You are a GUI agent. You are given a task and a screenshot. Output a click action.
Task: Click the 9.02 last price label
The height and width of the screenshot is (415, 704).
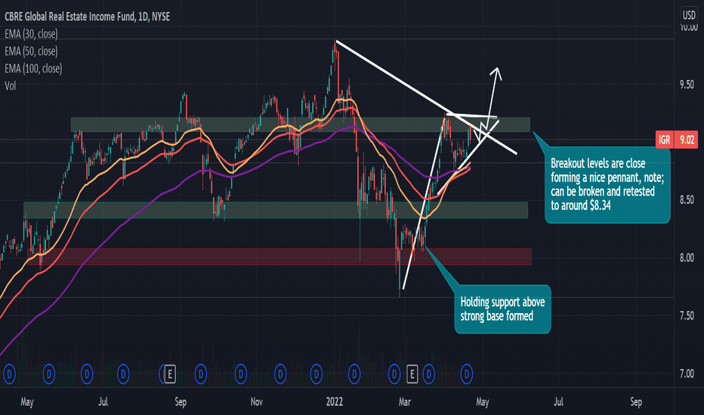(687, 140)
